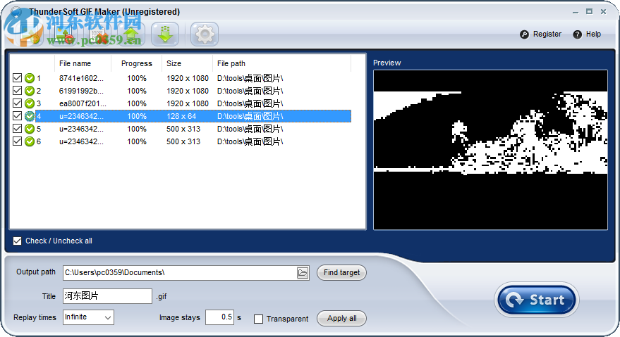Click the Find target button
This screenshot has height=337, width=620.
tap(341, 273)
